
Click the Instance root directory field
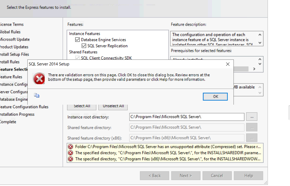(x=187, y=117)
